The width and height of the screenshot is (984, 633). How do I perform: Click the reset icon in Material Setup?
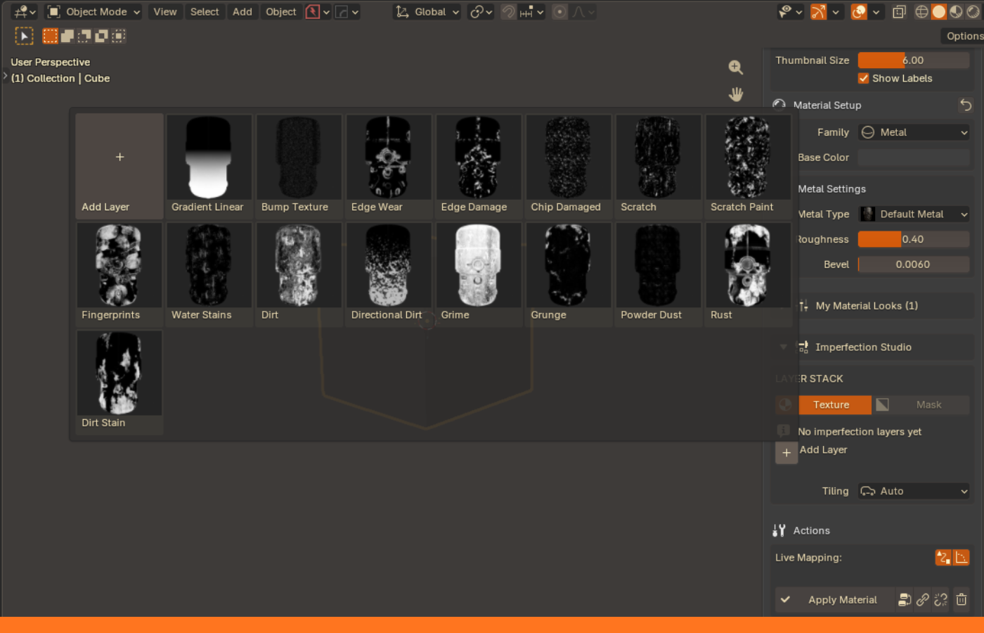(x=966, y=105)
